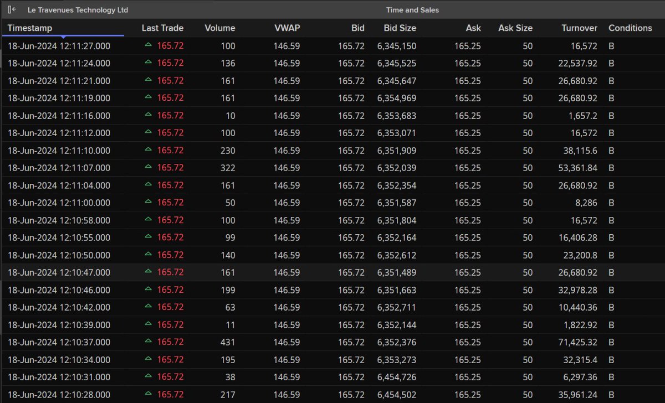Screen dimensions: 665x403
Task: Click the up-arrow icon in the 12:11:00 row
Action: 148,203
